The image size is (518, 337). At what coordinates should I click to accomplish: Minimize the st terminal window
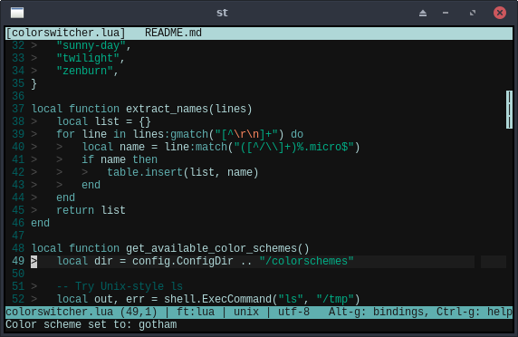446,13
